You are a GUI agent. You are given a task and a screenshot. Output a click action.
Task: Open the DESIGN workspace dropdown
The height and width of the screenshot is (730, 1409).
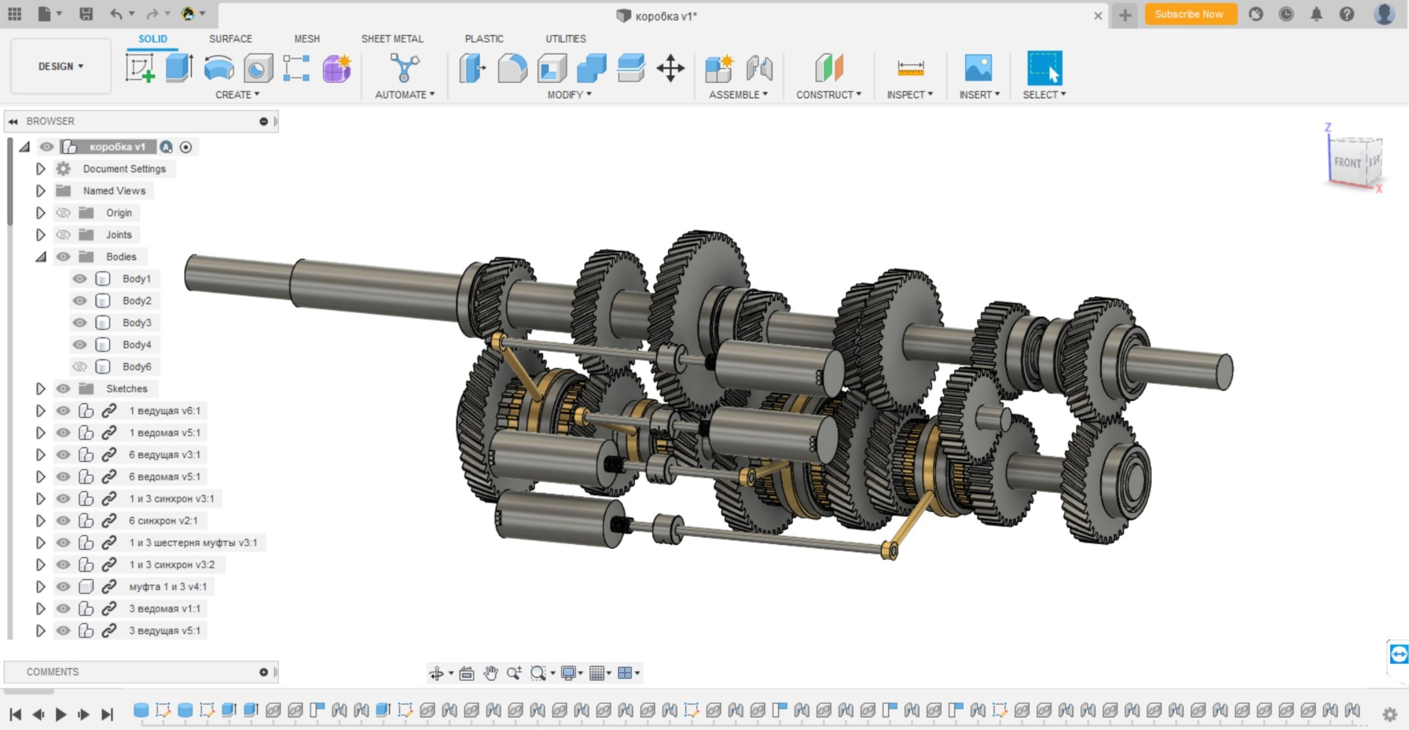tap(61, 66)
